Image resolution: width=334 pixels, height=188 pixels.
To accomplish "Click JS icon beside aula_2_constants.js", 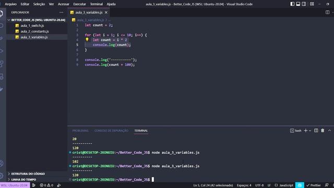I will point(17,31).
